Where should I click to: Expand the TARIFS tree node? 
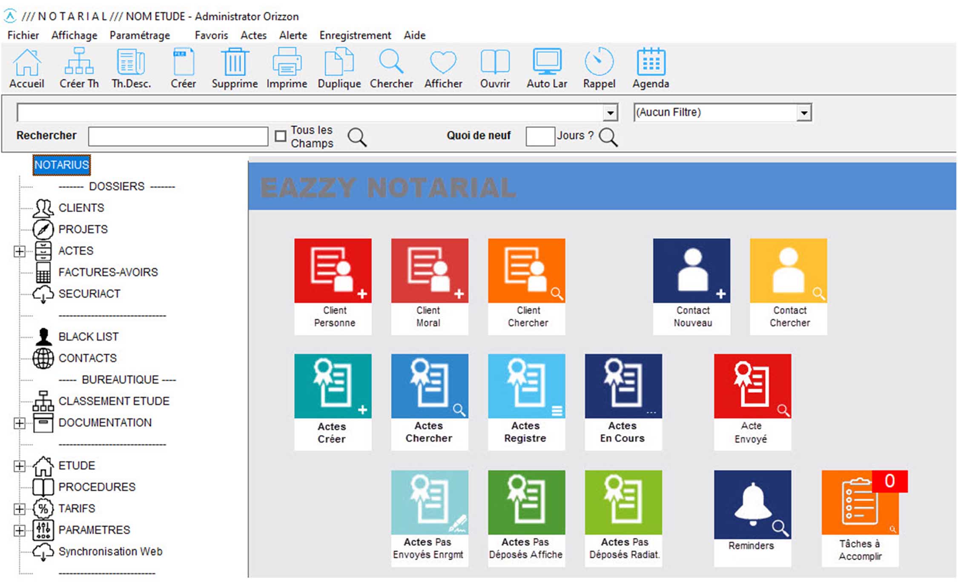(19, 509)
